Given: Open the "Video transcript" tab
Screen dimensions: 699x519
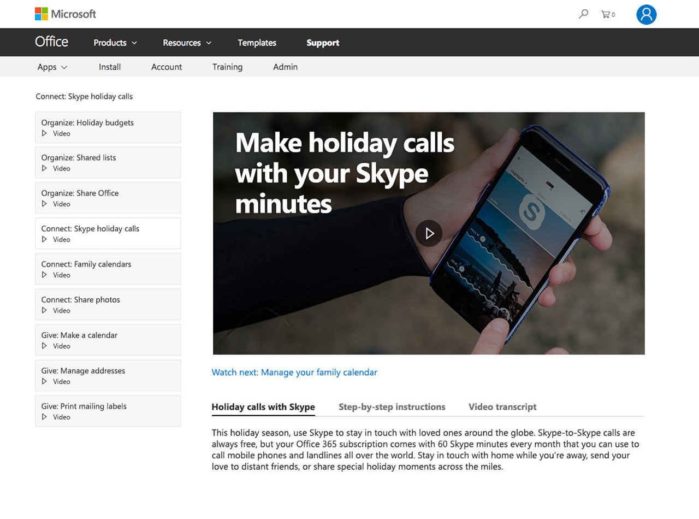Looking at the screenshot, I should (502, 406).
